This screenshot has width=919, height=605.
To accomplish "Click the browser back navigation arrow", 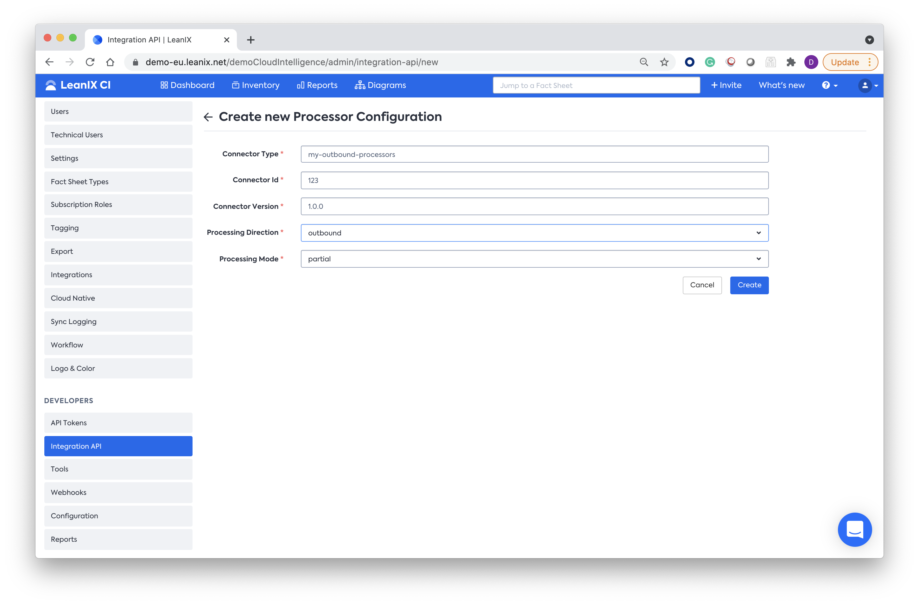I will pos(49,62).
